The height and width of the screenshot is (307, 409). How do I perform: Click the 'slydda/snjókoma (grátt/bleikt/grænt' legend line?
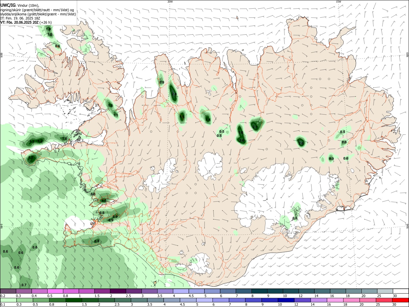(x=38, y=14)
